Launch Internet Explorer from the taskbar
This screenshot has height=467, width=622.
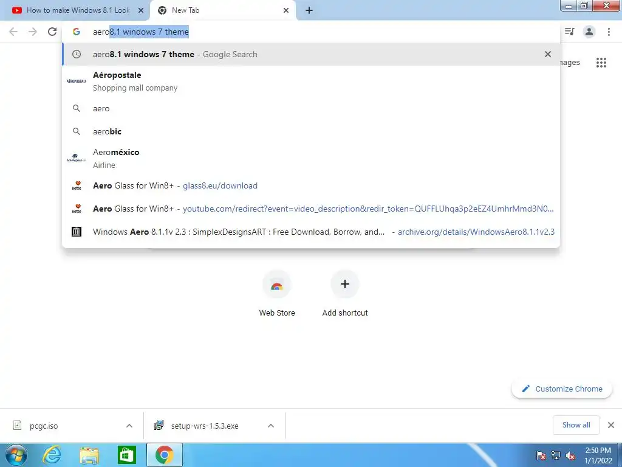pos(52,455)
